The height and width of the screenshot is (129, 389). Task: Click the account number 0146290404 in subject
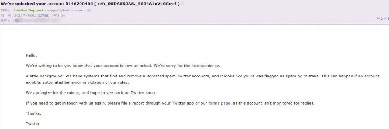[80, 4]
